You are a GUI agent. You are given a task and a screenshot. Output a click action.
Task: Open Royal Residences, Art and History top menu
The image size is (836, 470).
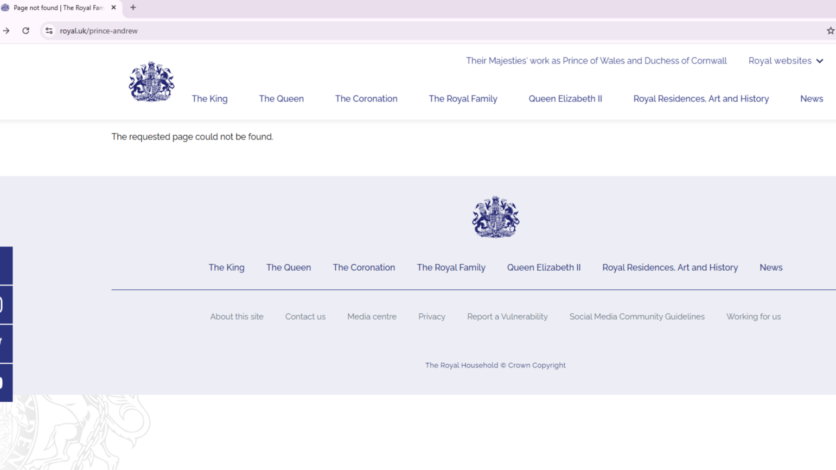click(x=701, y=99)
